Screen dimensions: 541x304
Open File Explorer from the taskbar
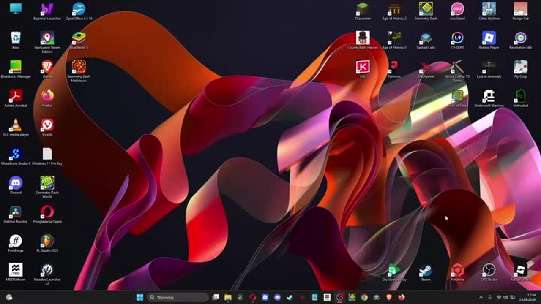coord(228,297)
